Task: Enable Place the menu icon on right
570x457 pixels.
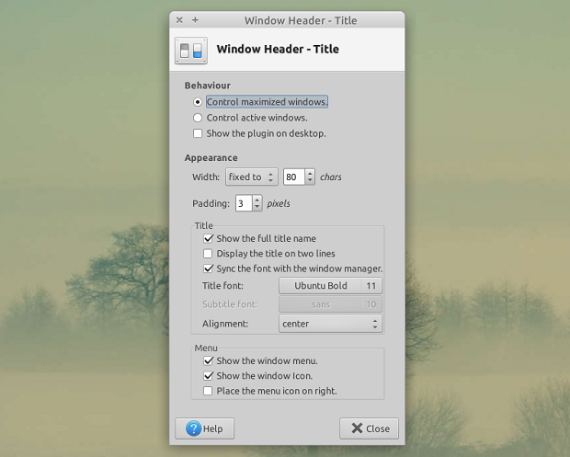Action: pos(208,391)
